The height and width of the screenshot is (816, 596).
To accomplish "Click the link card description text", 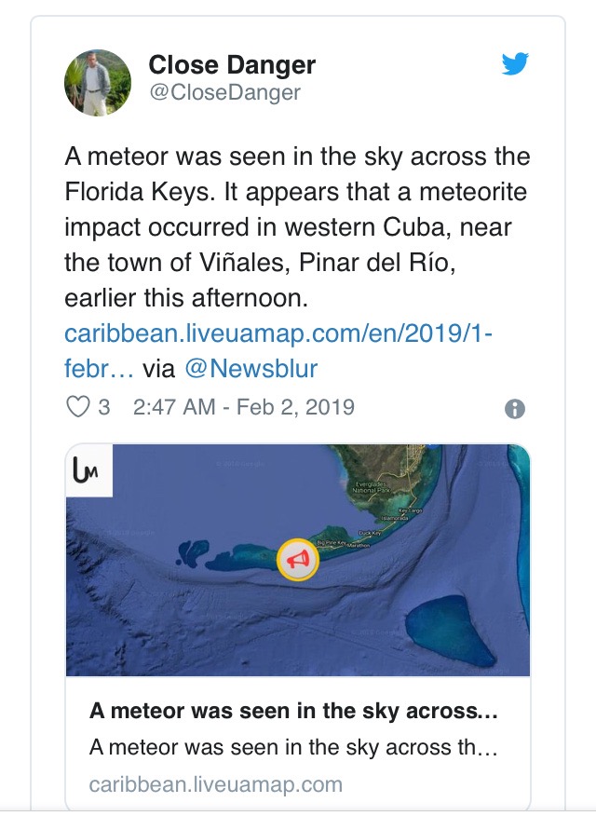I will [x=293, y=747].
